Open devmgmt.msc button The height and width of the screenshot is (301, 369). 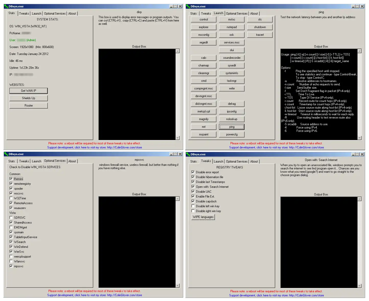click(204, 96)
